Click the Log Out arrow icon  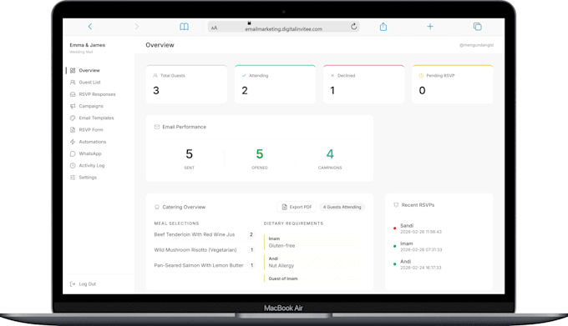click(x=73, y=284)
